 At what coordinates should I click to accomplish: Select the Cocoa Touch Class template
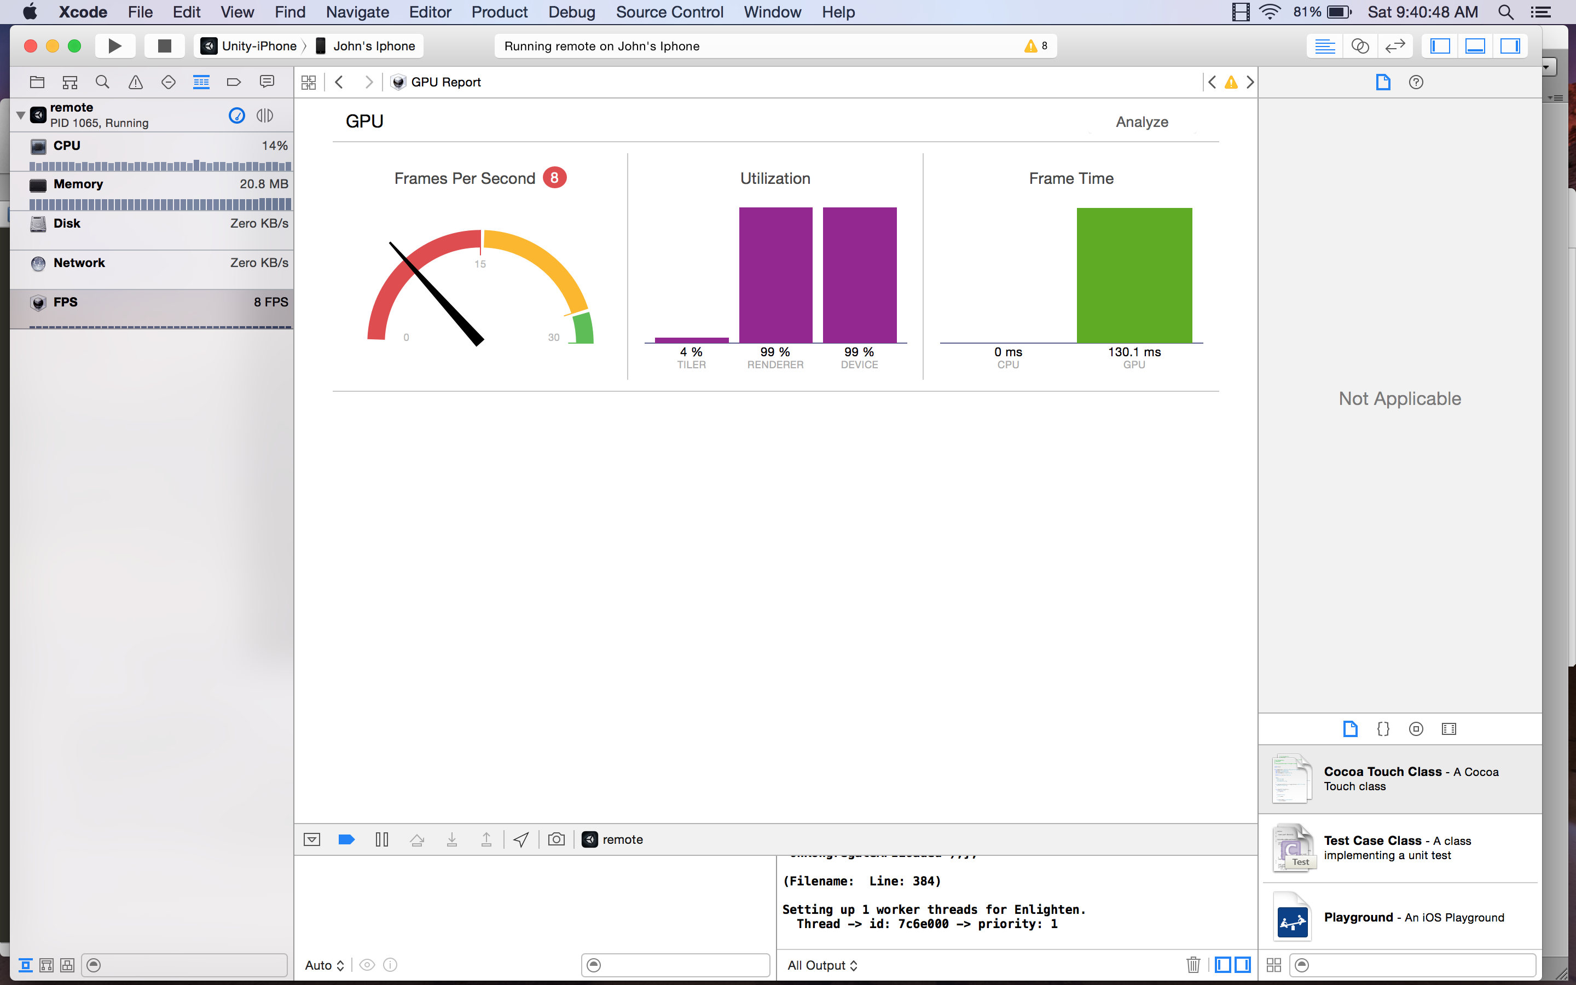1400,779
